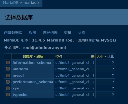This screenshot has height=104, width=128.
Task: Open the 状态 status page
Action: point(81,33)
